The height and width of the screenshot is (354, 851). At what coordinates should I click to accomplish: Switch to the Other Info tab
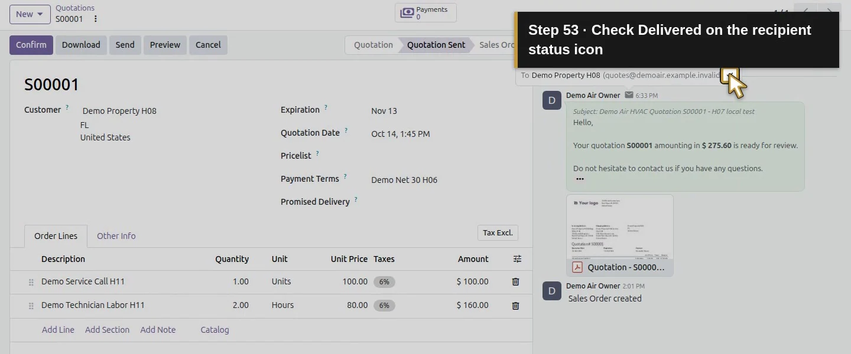pyautogui.click(x=116, y=236)
